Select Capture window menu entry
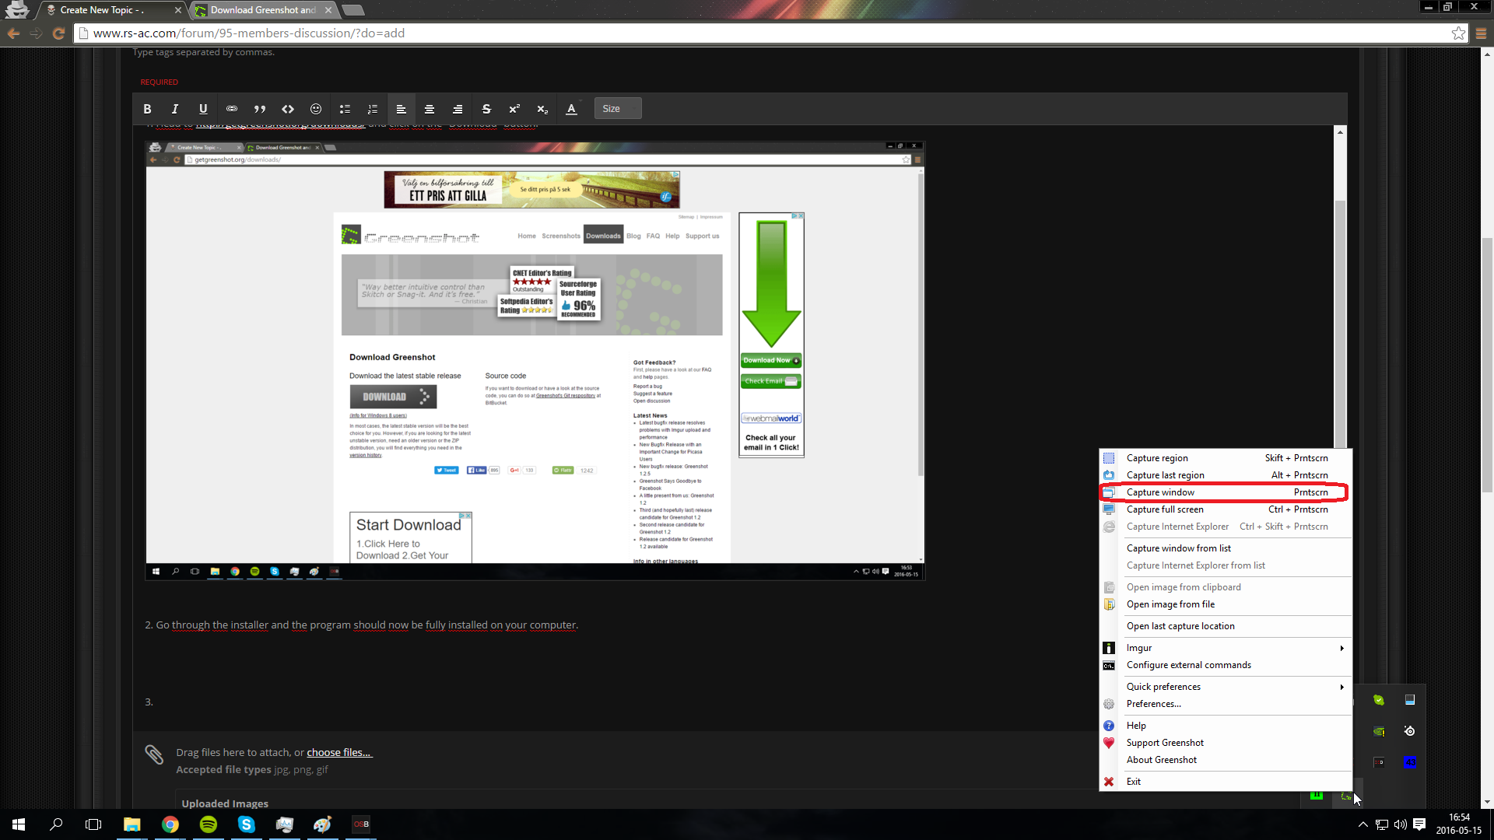Screen dimensions: 1494x840 click(1226, 492)
